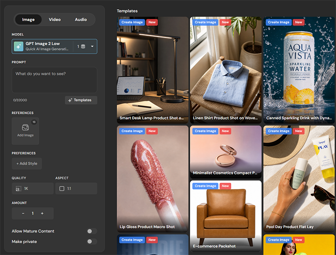Click the 0/32000 character counter
Image resolution: width=336 pixels, height=255 pixels.
pyautogui.click(x=20, y=100)
